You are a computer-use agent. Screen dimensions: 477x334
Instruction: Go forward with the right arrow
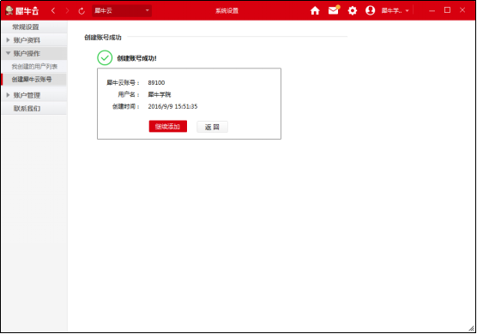coord(68,10)
